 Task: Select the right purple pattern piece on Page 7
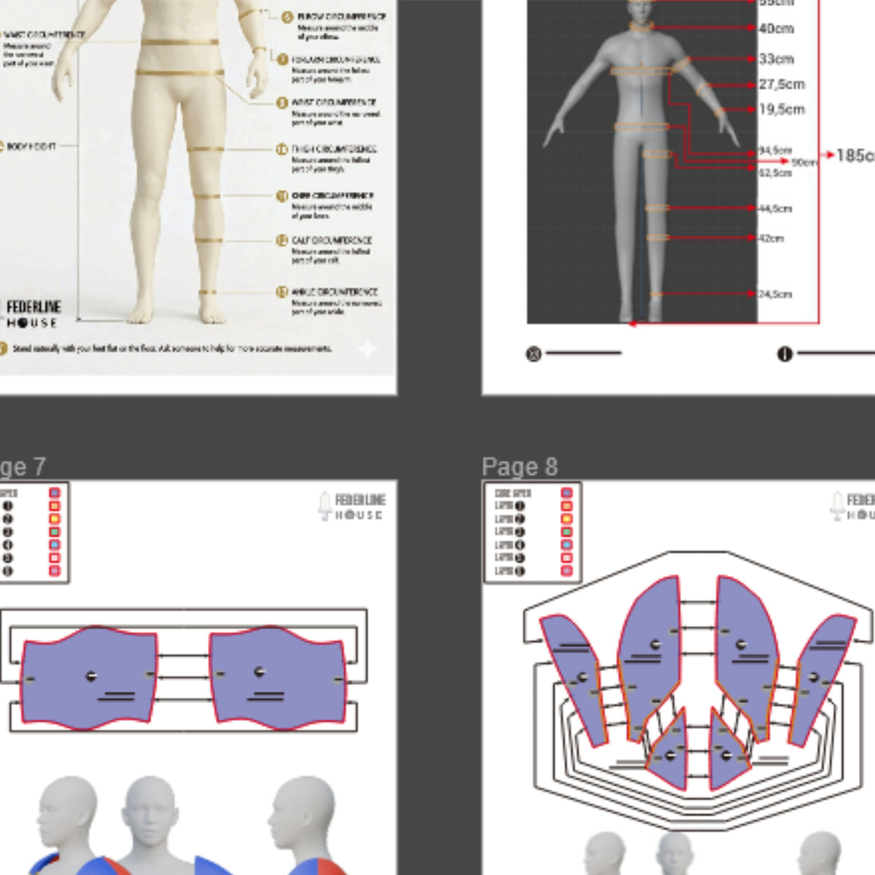click(279, 678)
